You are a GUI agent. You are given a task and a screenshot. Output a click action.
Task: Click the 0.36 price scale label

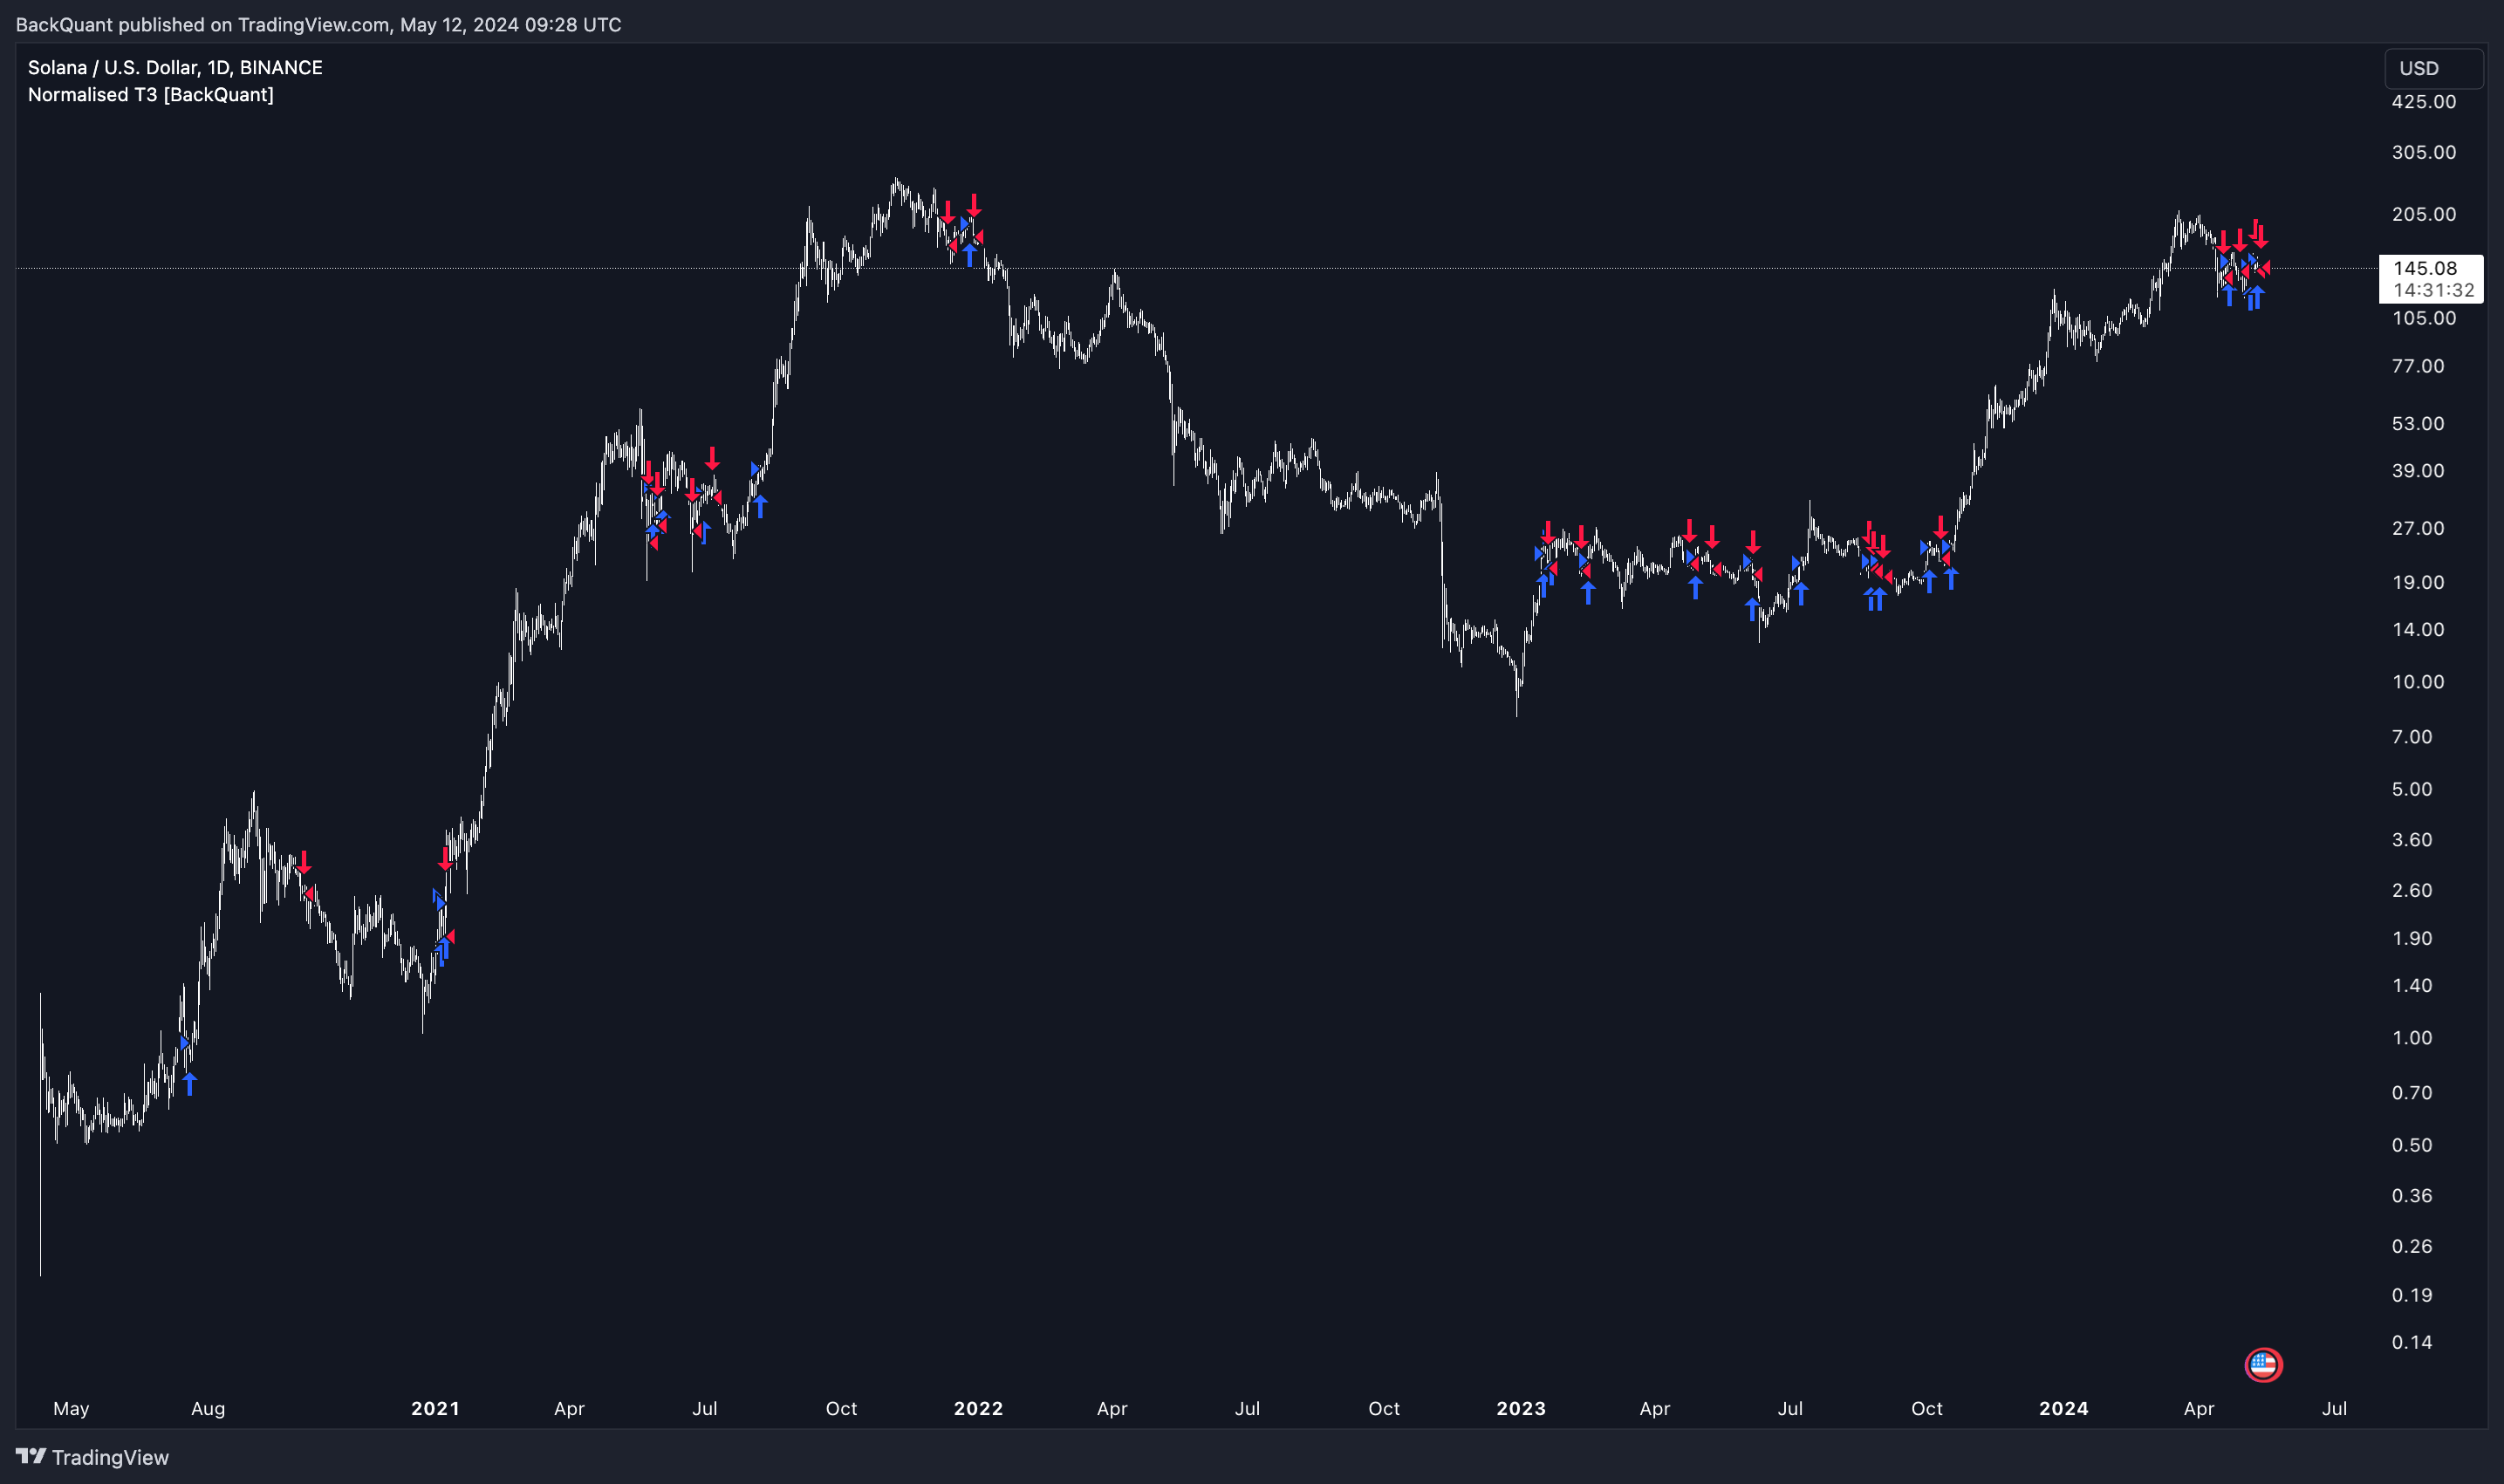(x=2411, y=1196)
